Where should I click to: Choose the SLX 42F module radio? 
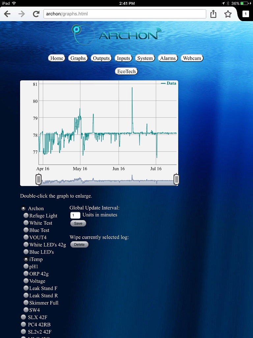23,317
